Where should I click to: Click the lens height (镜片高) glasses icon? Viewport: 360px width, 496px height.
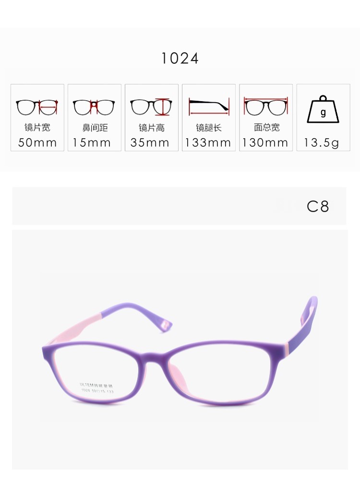tap(151, 107)
